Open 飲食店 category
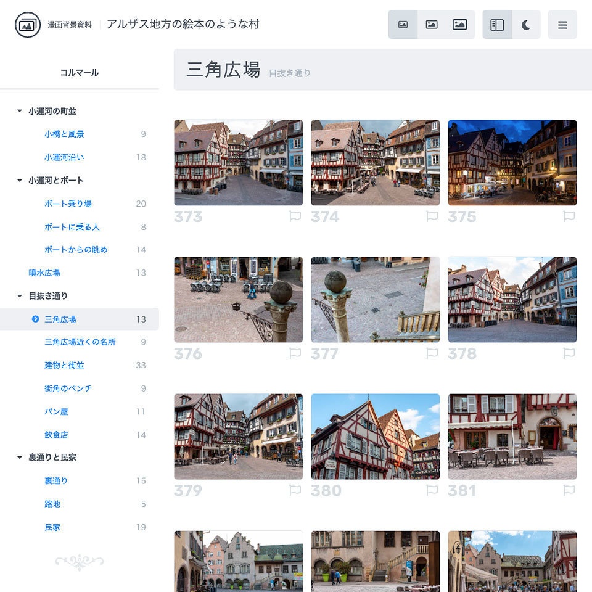 56,435
